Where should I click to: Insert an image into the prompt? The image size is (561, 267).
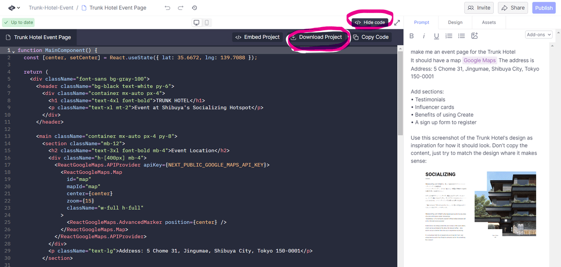click(474, 36)
